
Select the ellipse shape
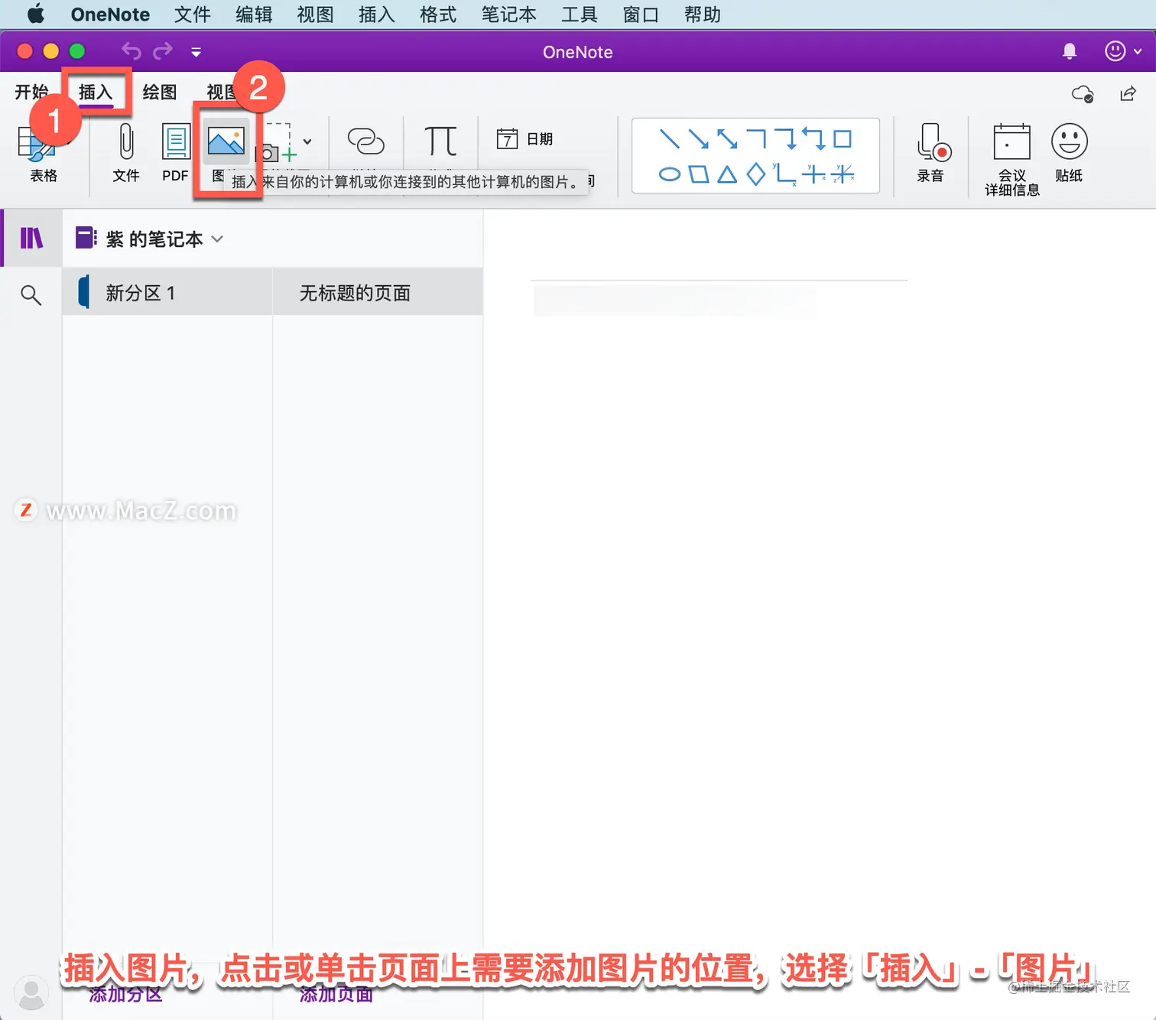(669, 174)
